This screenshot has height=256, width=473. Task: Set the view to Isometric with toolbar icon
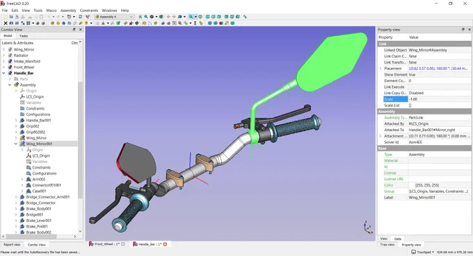pos(200,17)
